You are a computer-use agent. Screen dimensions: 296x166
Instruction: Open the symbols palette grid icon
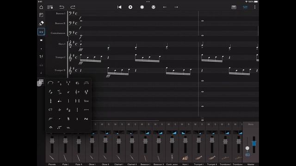[41, 82]
